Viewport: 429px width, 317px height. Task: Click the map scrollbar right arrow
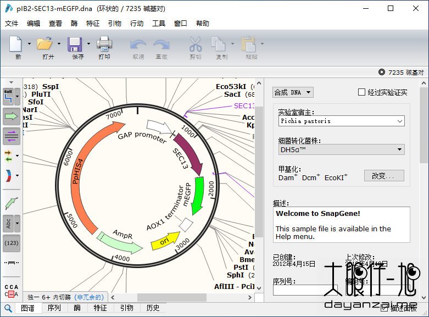pos(250,297)
